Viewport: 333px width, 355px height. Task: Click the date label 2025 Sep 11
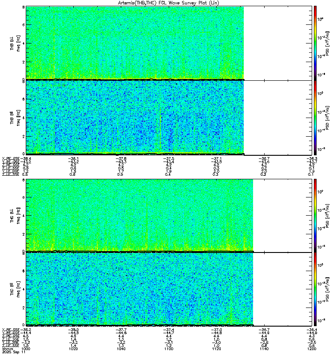pos(14,352)
